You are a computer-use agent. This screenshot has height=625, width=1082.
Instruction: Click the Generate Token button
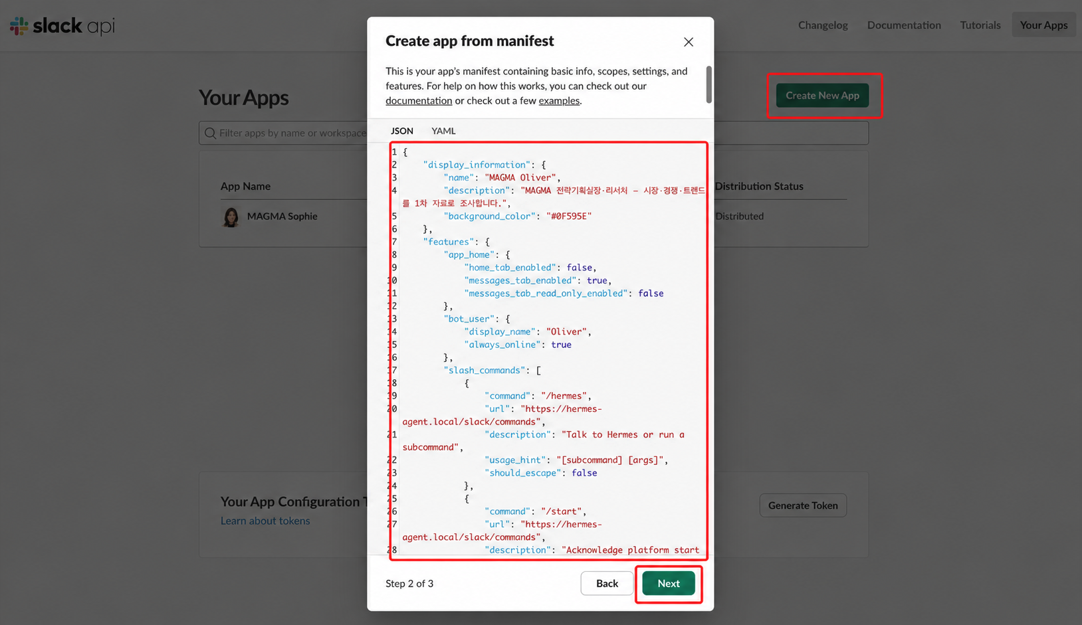(x=803, y=505)
